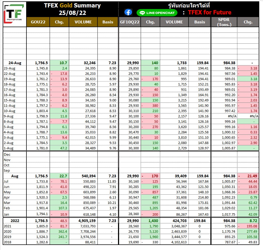Select basis 164.91 in 16-Aug row
Screen dimensions: 263x250
[203, 95]
